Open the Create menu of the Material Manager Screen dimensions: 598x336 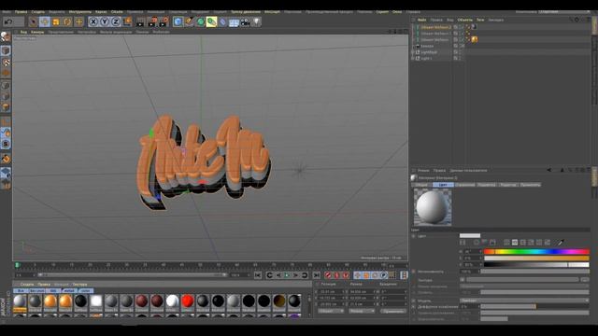point(27,284)
